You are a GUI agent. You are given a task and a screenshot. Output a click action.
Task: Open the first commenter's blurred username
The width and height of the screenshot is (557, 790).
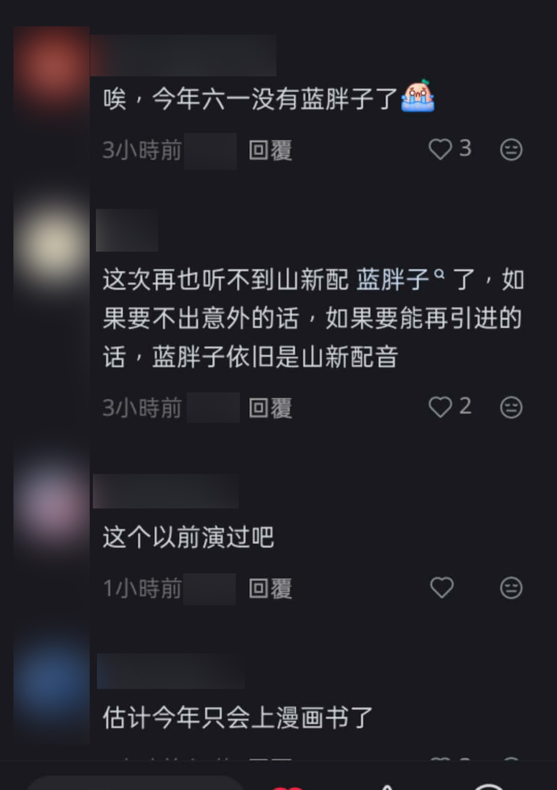point(183,56)
